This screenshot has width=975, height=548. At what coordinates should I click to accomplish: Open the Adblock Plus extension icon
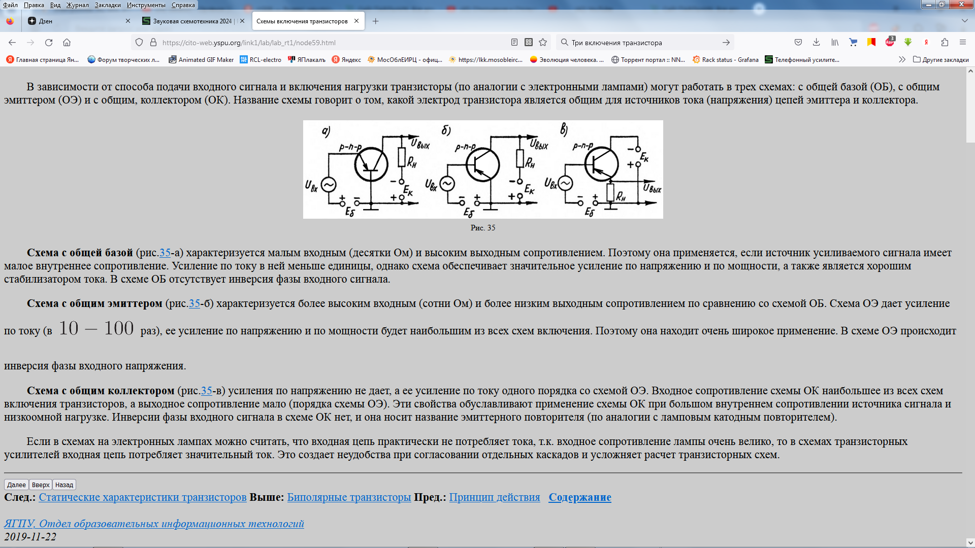click(890, 43)
